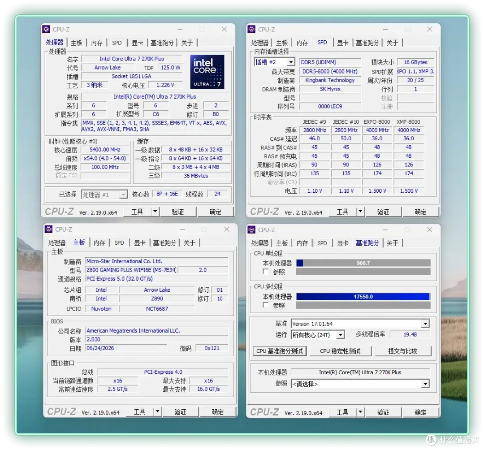The image size is (484, 450).
Task: Expand 工具 arrow in mainboard window
Action: [157, 412]
